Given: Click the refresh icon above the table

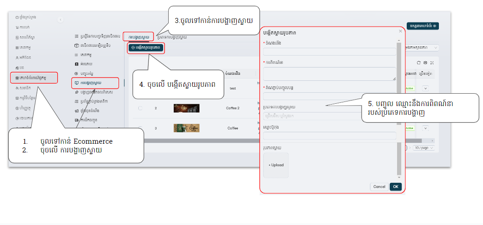Looking at the screenshot, I should [x=419, y=62].
